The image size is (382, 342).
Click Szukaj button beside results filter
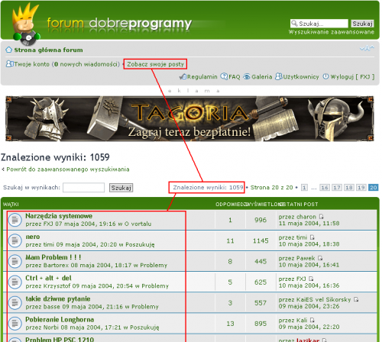pos(121,188)
